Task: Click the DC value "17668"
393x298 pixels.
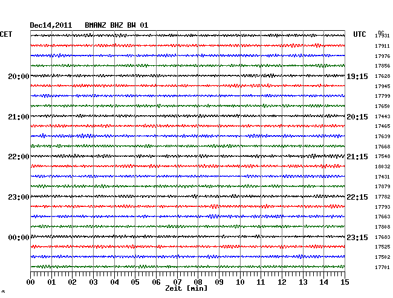Action: coord(383,147)
